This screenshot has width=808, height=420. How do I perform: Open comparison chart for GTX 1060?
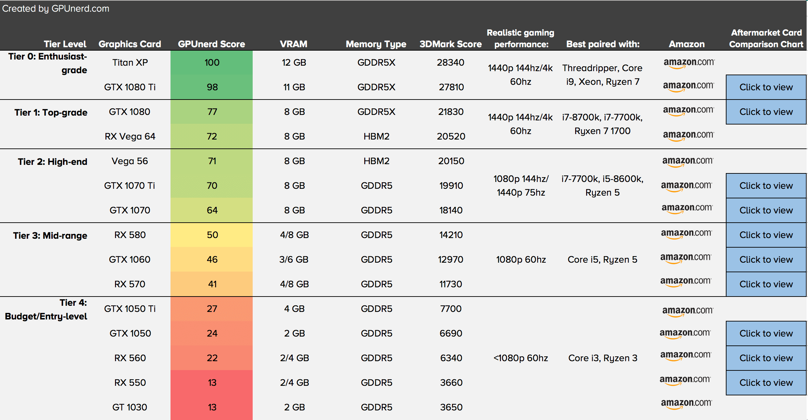point(766,260)
